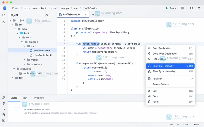Open the Debug bug icon
The image size is (204, 127).
[4, 115]
